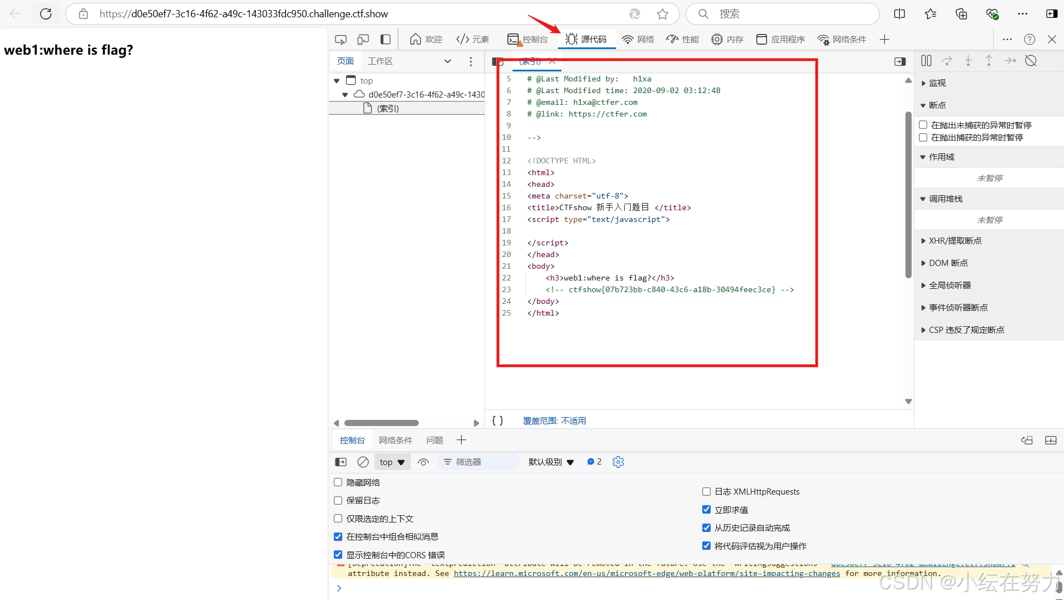Switch to the 网络 tab
The image size is (1064, 600).
point(638,40)
